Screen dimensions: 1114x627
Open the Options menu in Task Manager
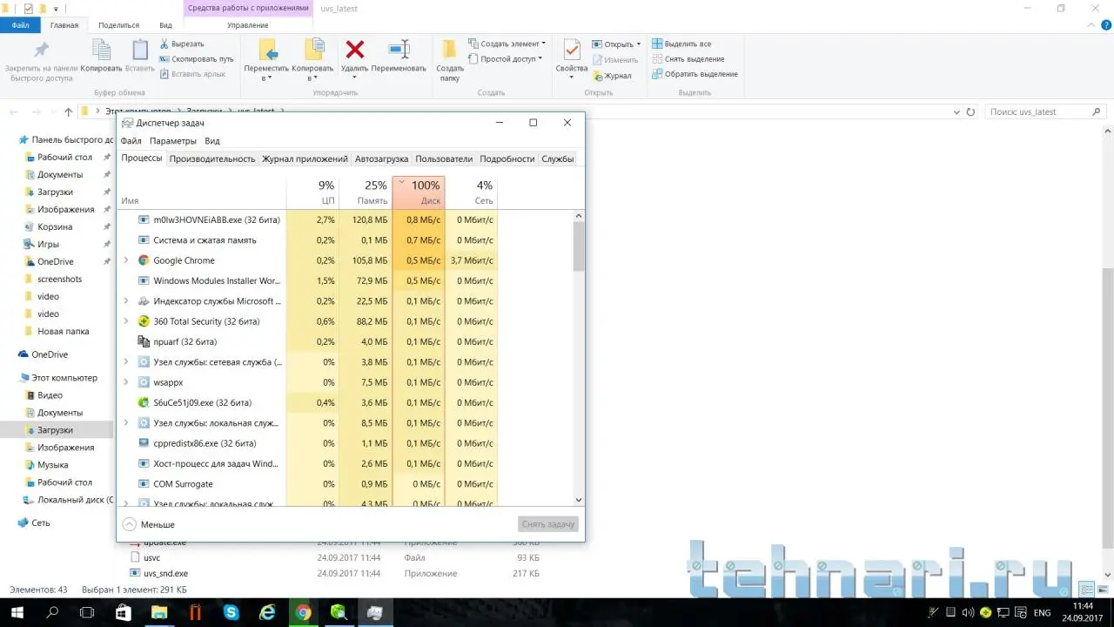point(172,141)
